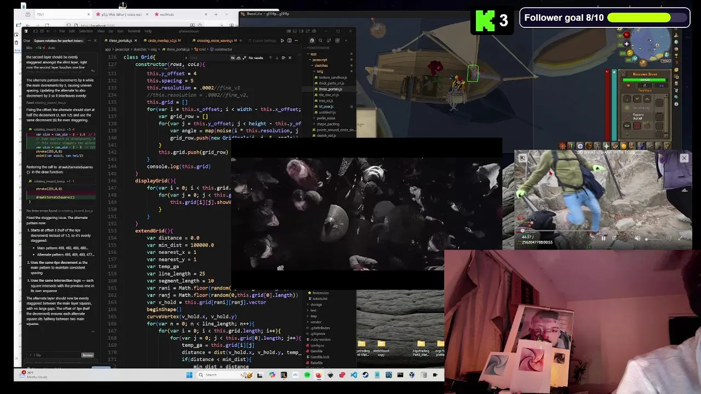
Task: Open the Source Control view icon
Action: tap(329, 40)
